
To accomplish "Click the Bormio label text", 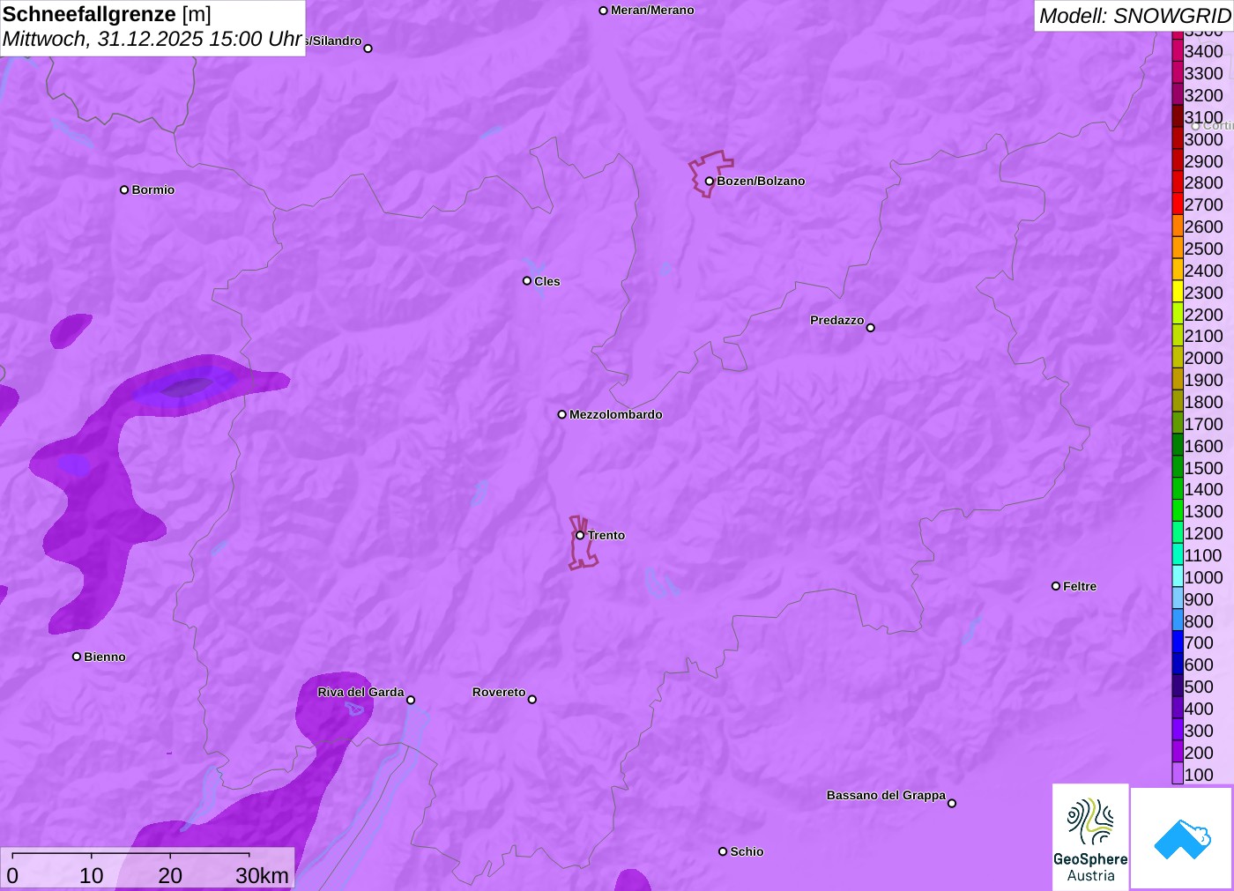I will (153, 189).
